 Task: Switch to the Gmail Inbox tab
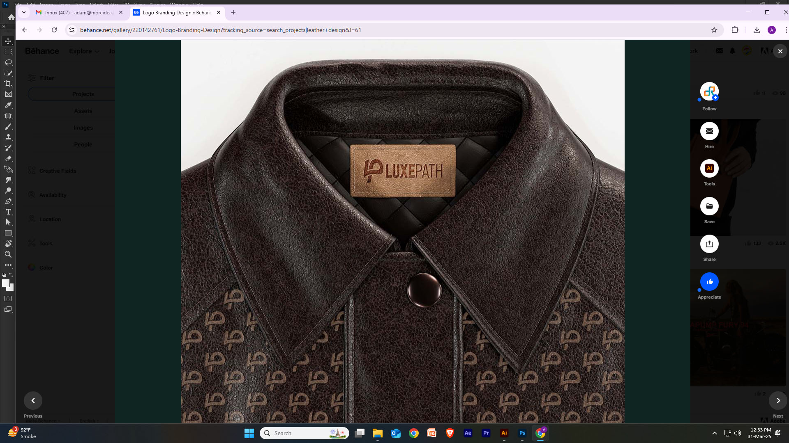pos(78,13)
